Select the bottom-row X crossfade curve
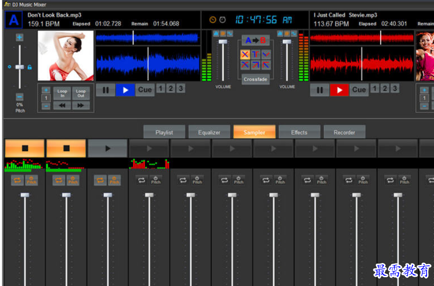The image size is (434, 286). (x=245, y=65)
